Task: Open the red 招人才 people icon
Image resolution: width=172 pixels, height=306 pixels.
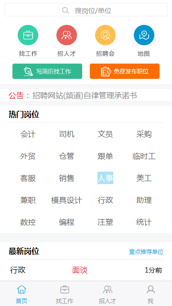Action: coord(67,35)
